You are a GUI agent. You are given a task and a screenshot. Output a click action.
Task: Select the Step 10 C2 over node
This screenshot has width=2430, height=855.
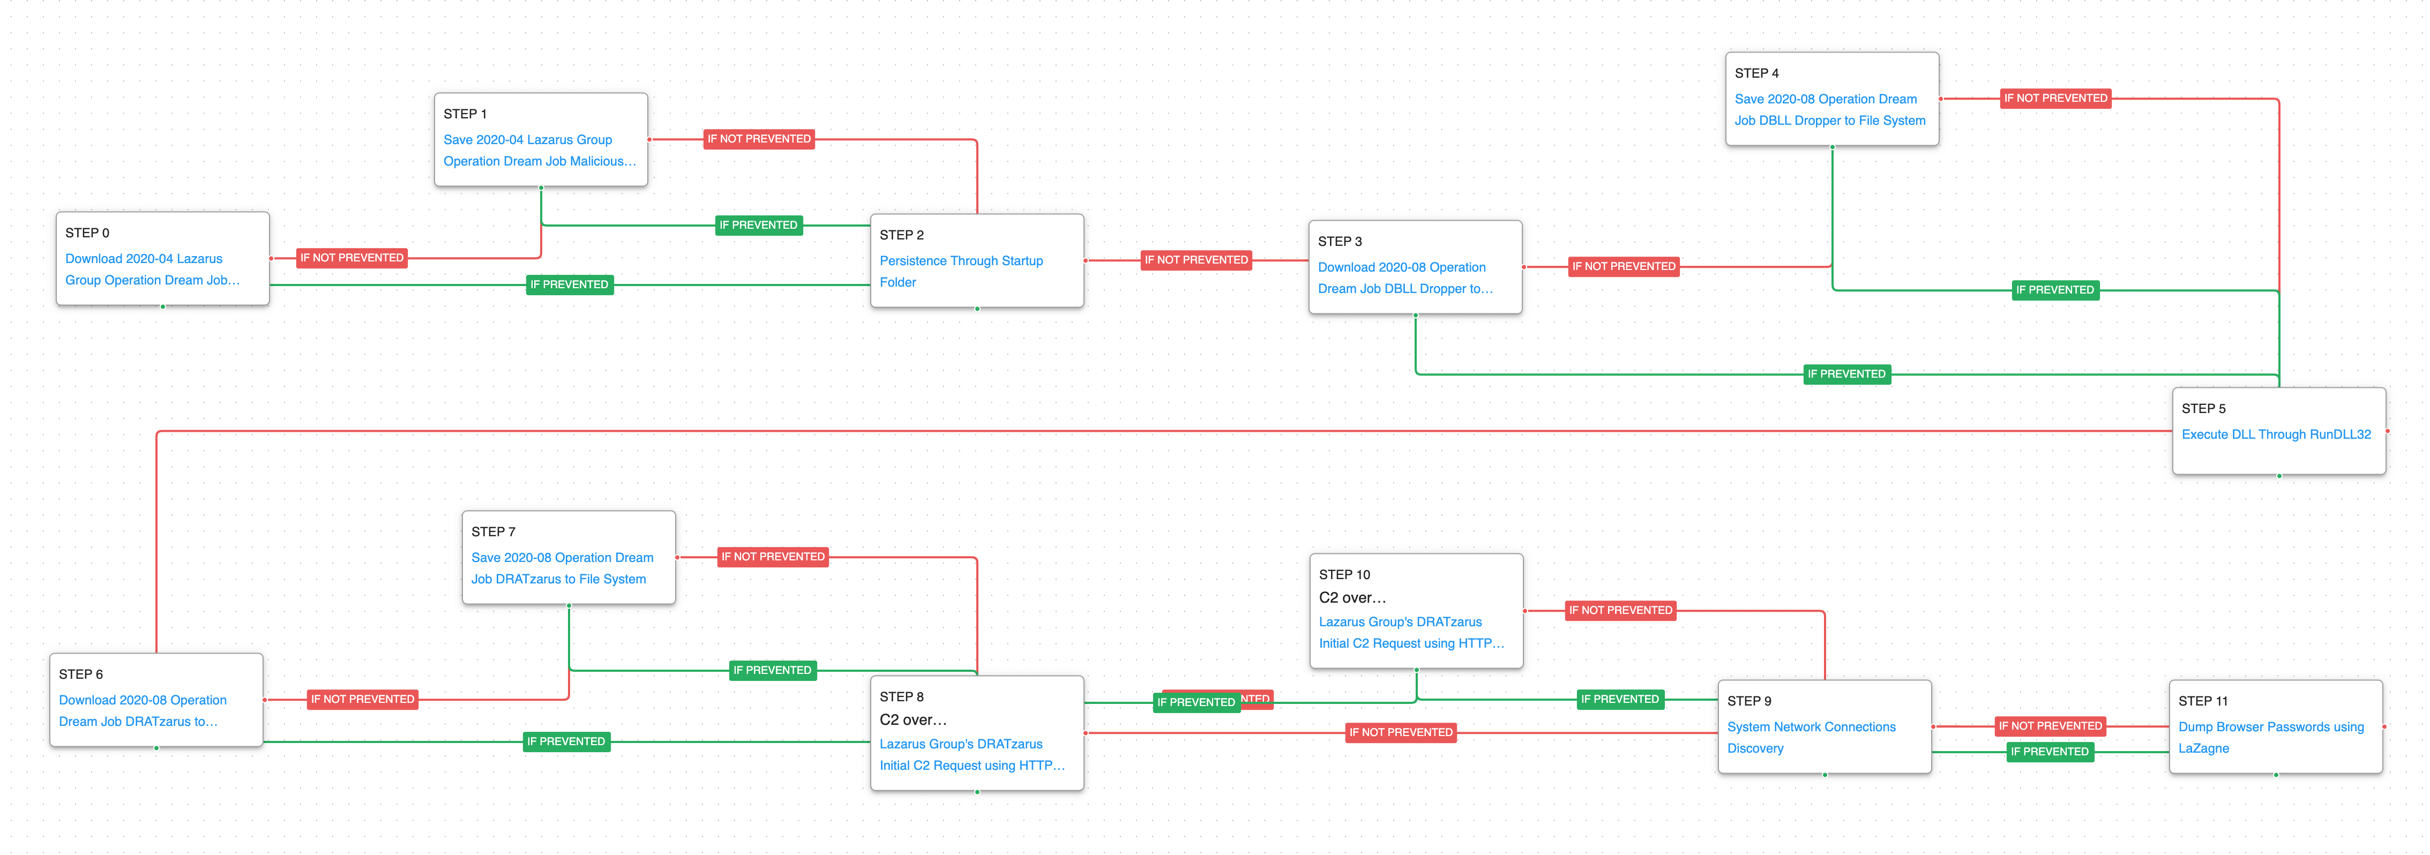point(1352,598)
